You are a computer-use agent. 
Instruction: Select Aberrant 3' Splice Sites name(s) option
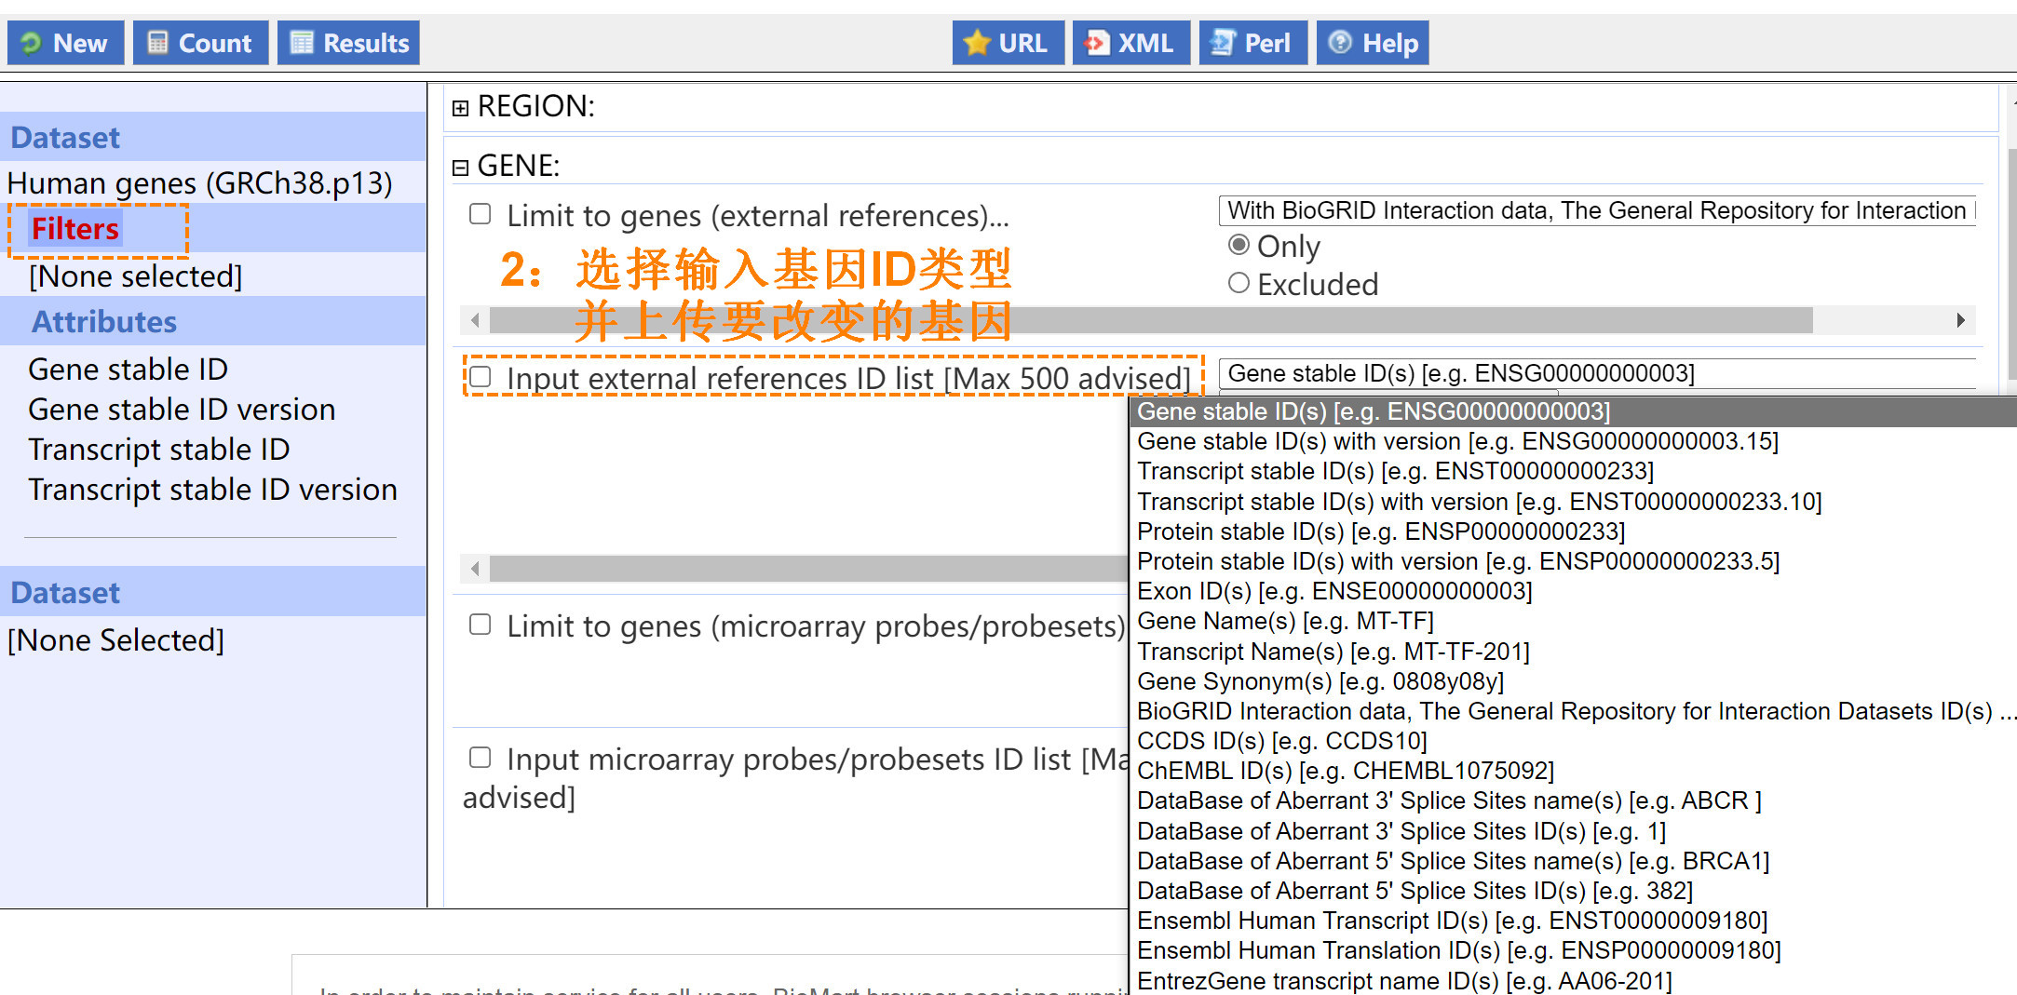(x=1573, y=800)
